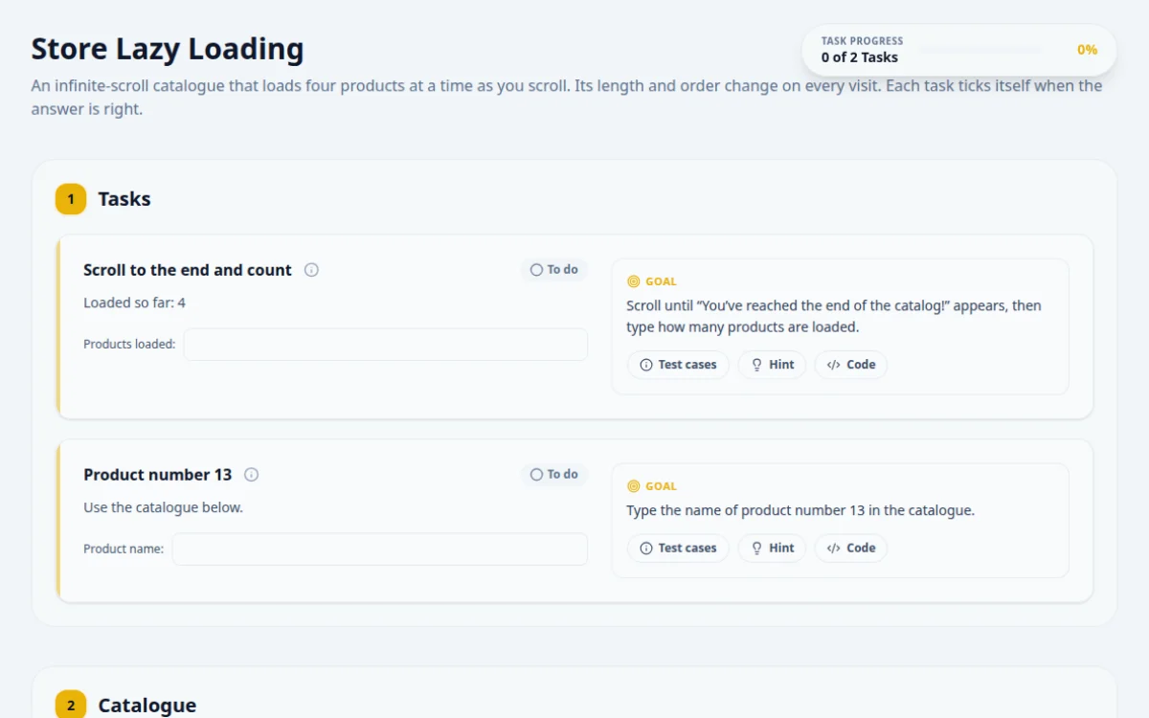Click target Goal icon in scroll-count task

click(x=633, y=281)
